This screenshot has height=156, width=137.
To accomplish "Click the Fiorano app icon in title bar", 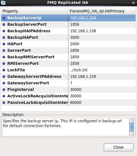I will pyautogui.click(x=3, y=3).
